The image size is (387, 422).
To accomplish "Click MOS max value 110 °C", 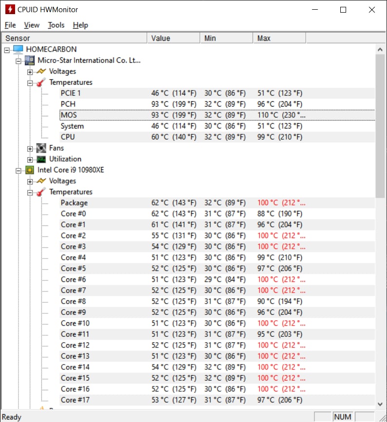I will pyautogui.click(x=281, y=115).
